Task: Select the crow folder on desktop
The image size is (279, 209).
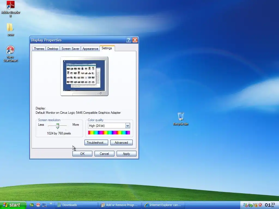Action: click(x=10, y=29)
